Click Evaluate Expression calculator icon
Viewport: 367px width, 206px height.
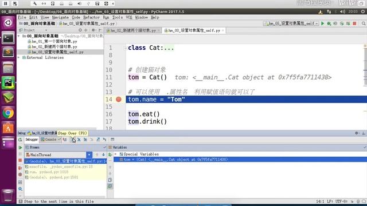pos(112,140)
